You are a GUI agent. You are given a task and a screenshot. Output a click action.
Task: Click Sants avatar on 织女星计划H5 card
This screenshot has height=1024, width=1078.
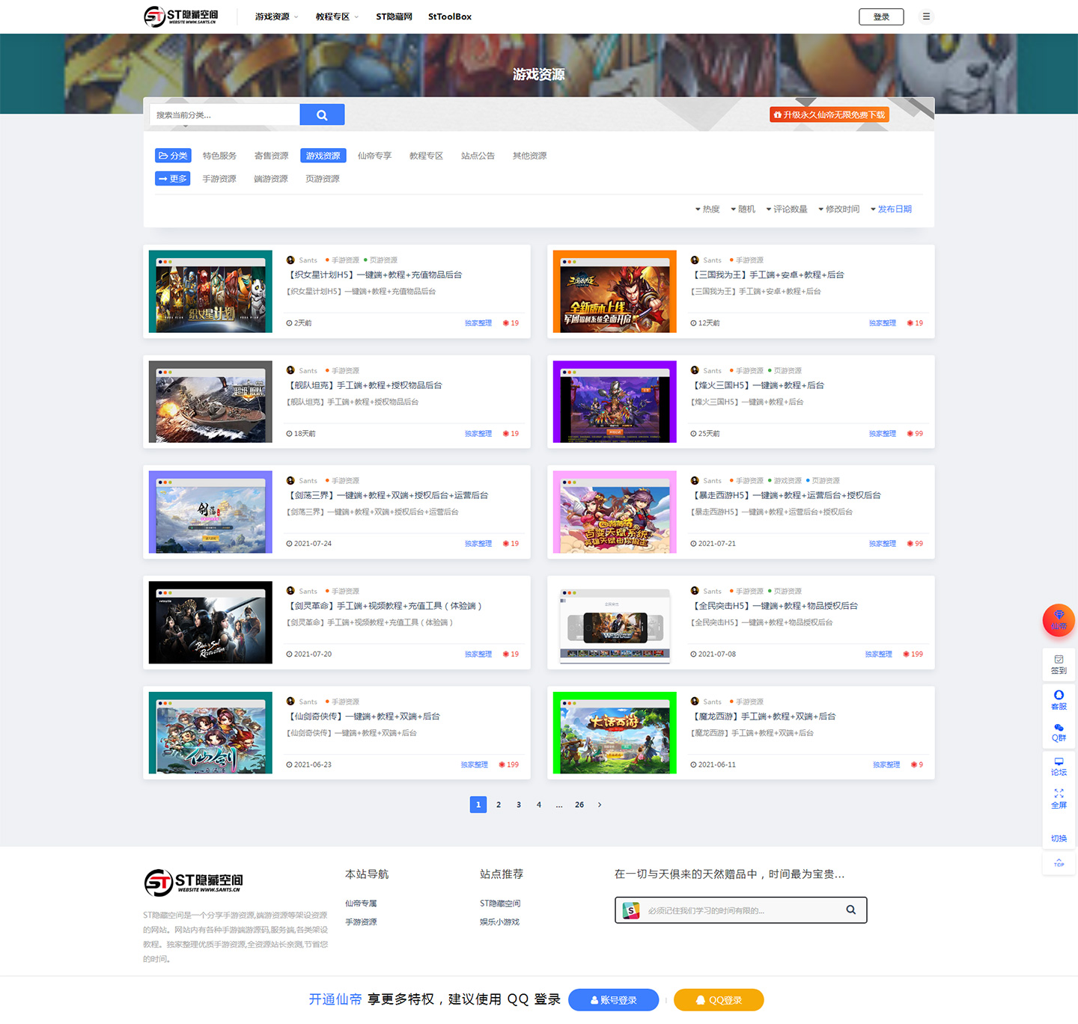(290, 260)
